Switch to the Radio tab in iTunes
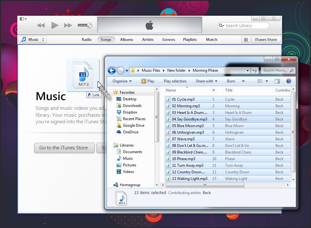 [x=87, y=40]
